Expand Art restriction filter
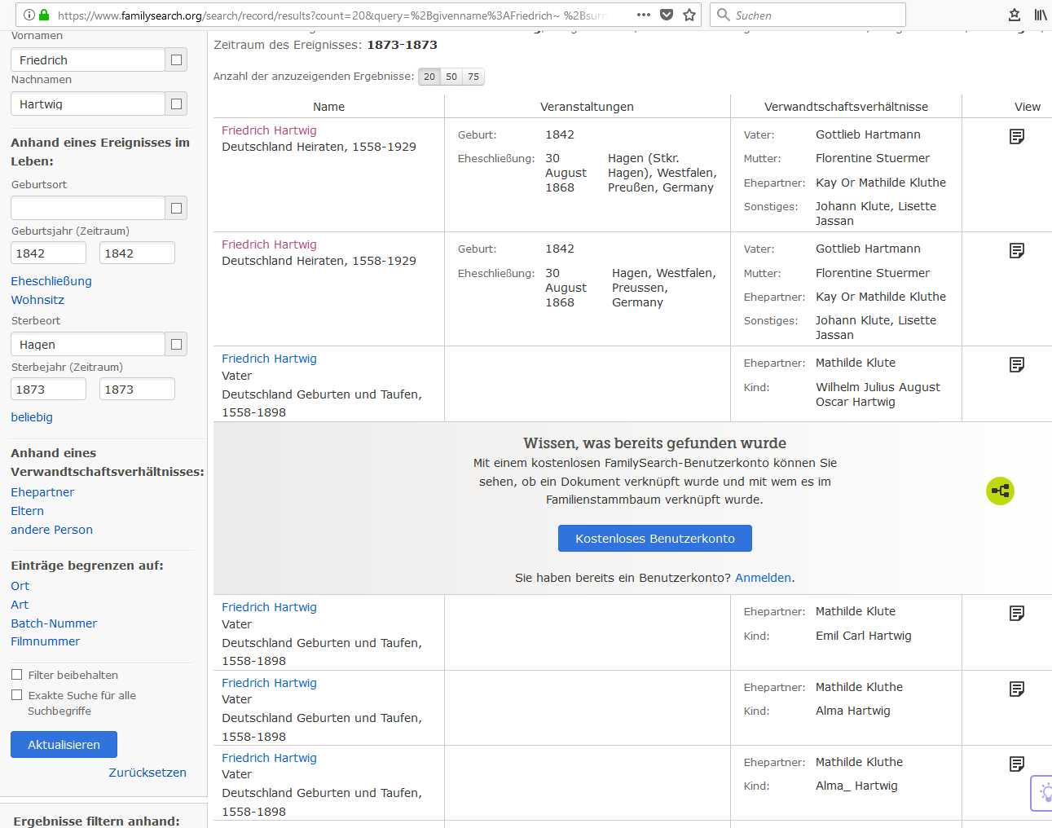Viewport: 1052px width, 828px height. coord(20,605)
